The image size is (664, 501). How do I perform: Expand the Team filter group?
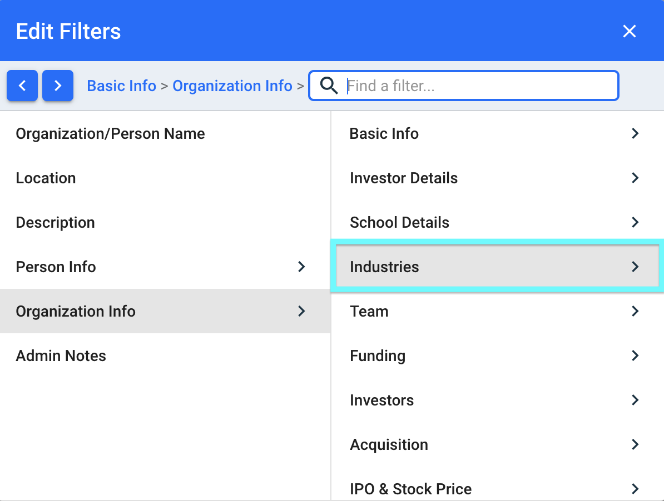pos(497,311)
